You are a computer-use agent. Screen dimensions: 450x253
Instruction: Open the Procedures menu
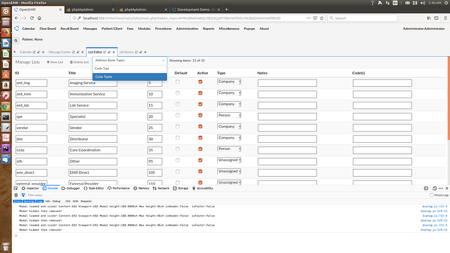[163, 29]
